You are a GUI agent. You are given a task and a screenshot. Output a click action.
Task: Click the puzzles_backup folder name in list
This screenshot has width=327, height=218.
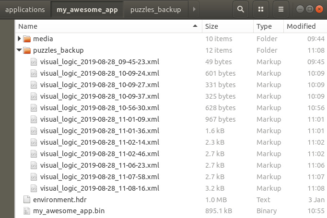[58, 50]
